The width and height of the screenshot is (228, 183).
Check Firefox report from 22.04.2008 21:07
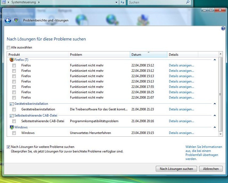click(x=14, y=98)
